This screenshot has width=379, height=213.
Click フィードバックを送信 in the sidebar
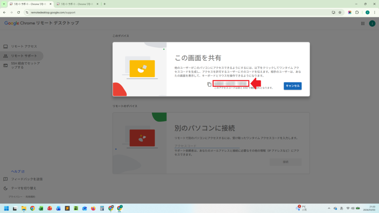[26, 179]
